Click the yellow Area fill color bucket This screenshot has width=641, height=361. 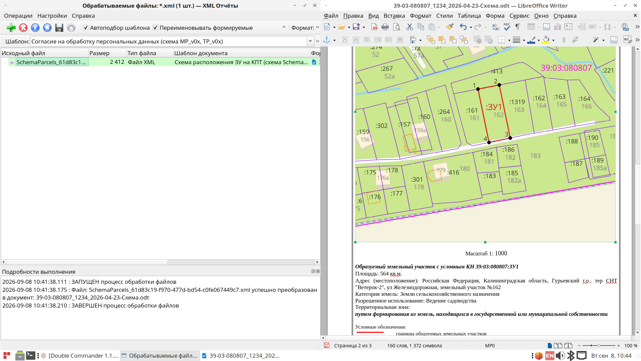tap(546, 40)
